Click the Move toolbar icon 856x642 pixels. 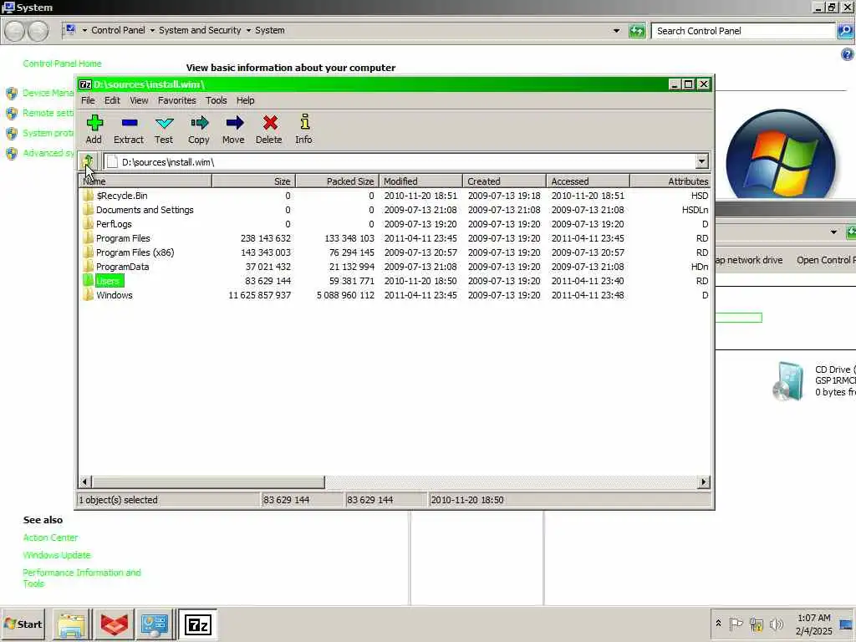pos(234,129)
